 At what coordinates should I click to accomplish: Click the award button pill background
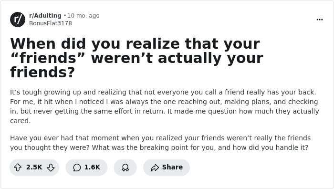pos(125,168)
